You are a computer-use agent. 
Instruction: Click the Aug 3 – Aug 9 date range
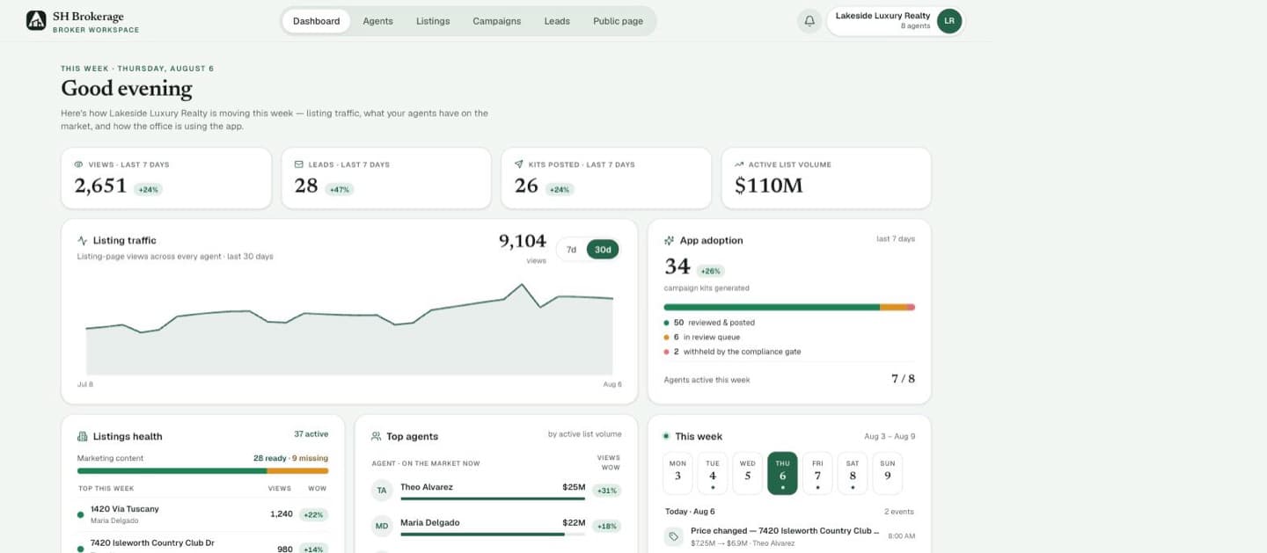(890, 436)
